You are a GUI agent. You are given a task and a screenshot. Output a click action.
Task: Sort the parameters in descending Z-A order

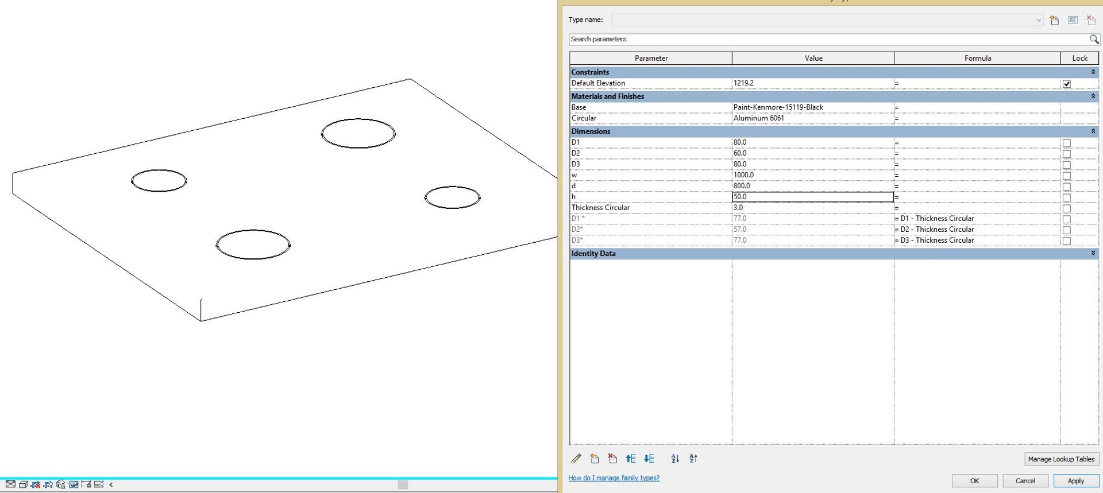click(x=693, y=459)
